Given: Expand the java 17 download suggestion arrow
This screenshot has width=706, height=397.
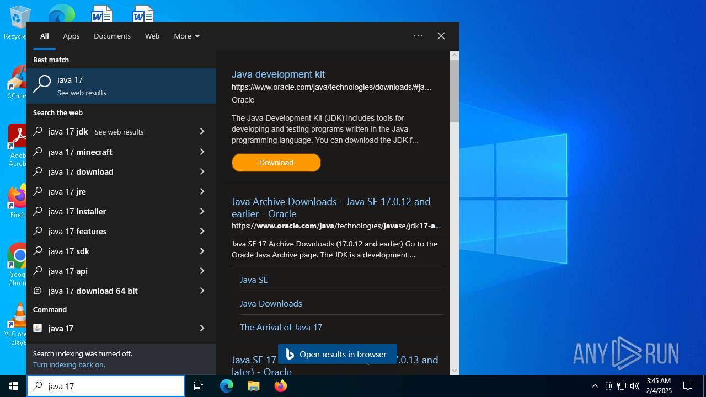Looking at the screenshot, I should pos(202,171).
